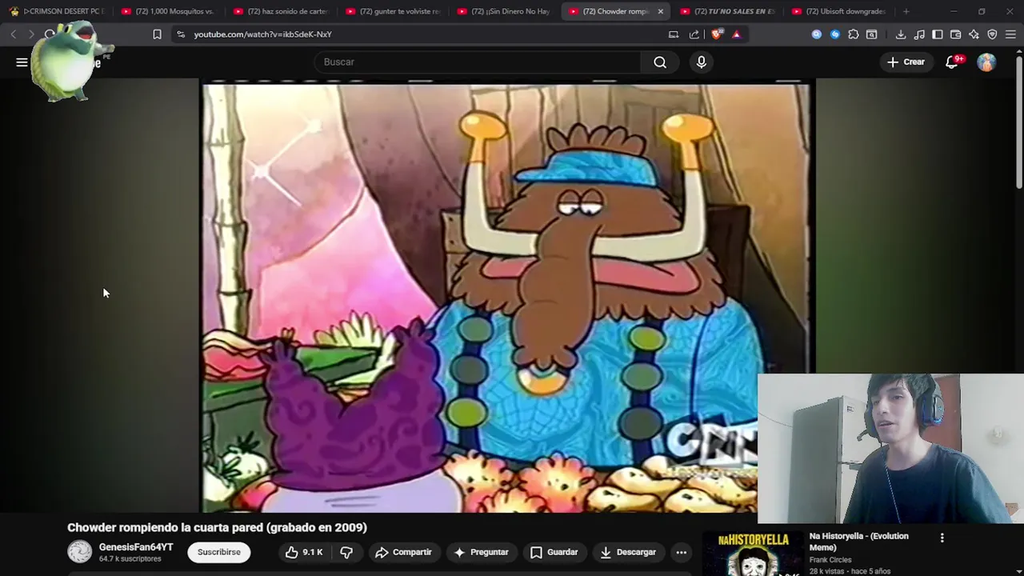Open options for Na Historyella suggested video

pyautogui.click(x=942, y=538)
